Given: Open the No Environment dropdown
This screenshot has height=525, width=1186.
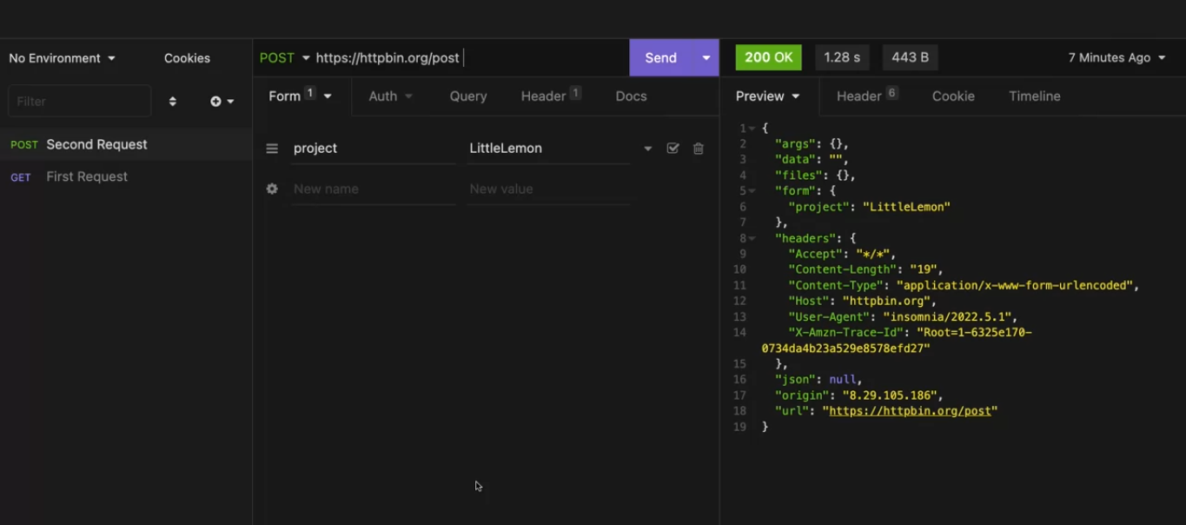Looking at the screenshot, I should tap(62, 58).
